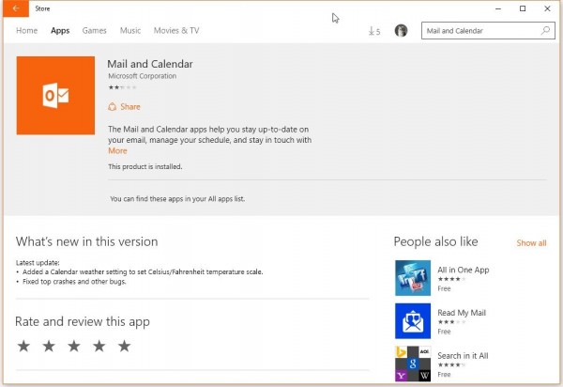Click the 'Fixed top crashes and other bugs' line

[74, 282]
